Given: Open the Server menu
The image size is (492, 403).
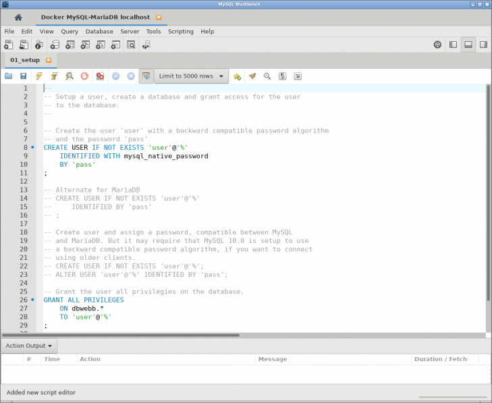Looking at the screenshot, I should pyautogui.click(x=130, y=31).
